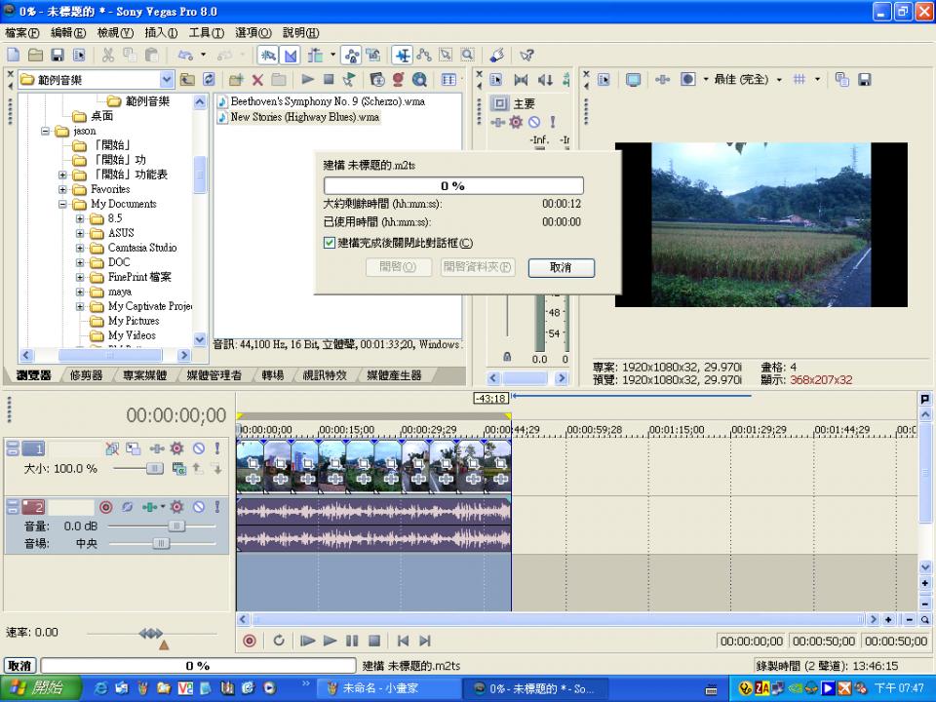The height and width of the screenshot is (702, 936).
Task: Switch to the 媒體產生器 tab
Action: coord(393,375)
